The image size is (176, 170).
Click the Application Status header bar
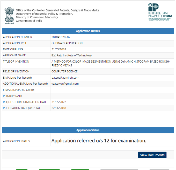point(88,130)
